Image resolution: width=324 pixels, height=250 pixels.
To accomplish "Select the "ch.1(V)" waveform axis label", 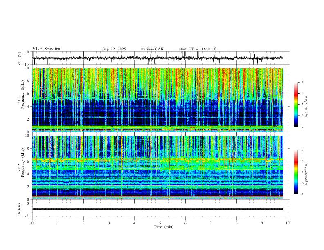I will pos(20,58).
